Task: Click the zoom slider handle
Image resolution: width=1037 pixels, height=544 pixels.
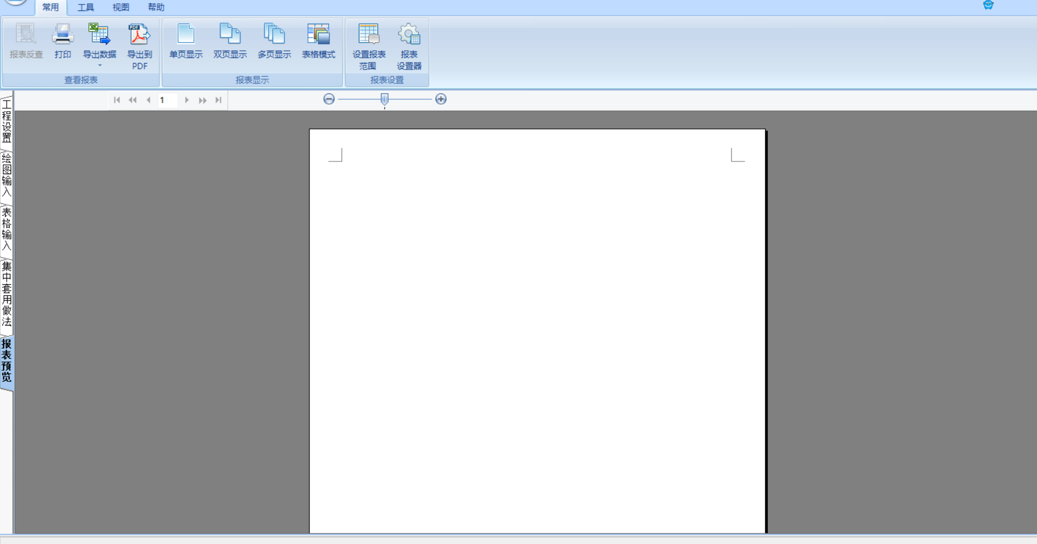Action: pos(385,100)
